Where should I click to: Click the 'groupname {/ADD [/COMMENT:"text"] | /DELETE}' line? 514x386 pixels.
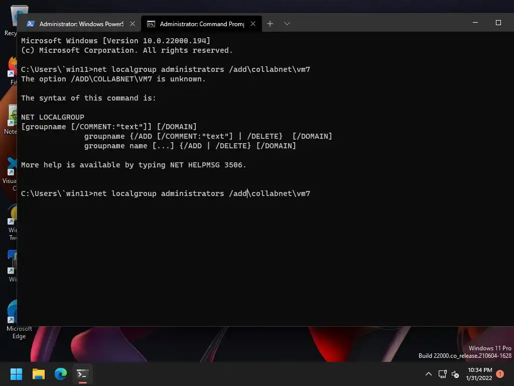(x=208, y=136)
